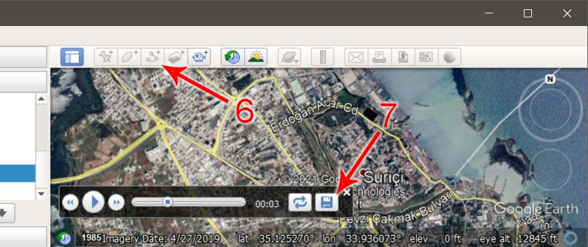Toggle historical imagery clock button

coord(233,57)
